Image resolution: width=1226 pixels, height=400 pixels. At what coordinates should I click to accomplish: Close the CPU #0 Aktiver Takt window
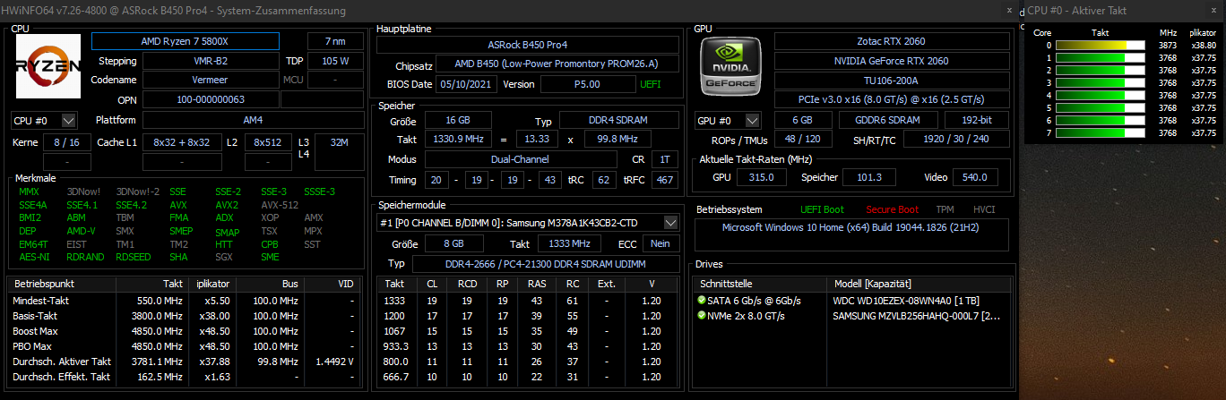point(1213,10)
